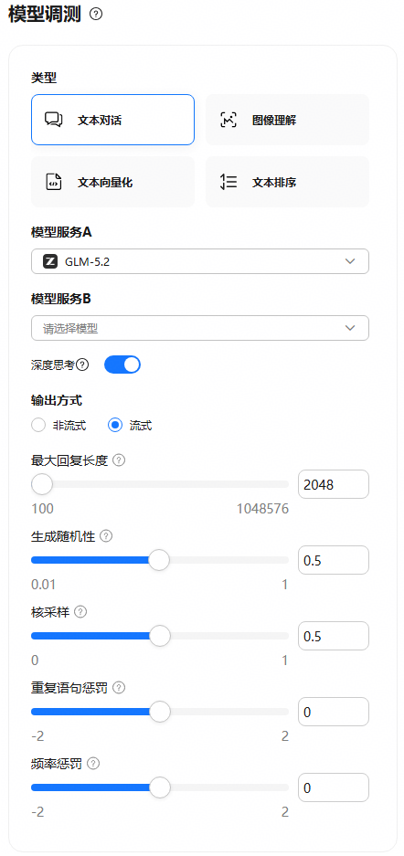
Task: Click the help icon next to 深度思考
Action: tap(83, 365)
